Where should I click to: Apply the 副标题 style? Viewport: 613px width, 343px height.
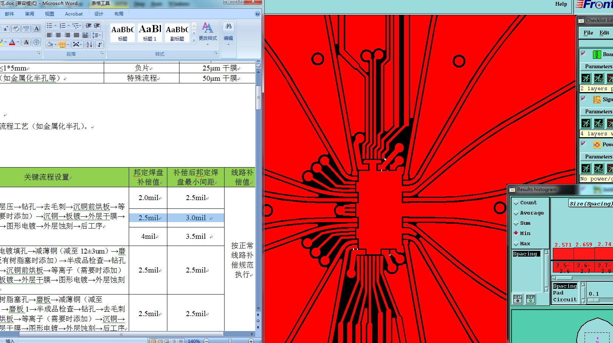point(177,32)
